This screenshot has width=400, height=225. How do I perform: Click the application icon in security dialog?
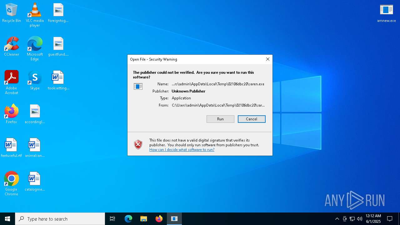(x=138, y=87)
